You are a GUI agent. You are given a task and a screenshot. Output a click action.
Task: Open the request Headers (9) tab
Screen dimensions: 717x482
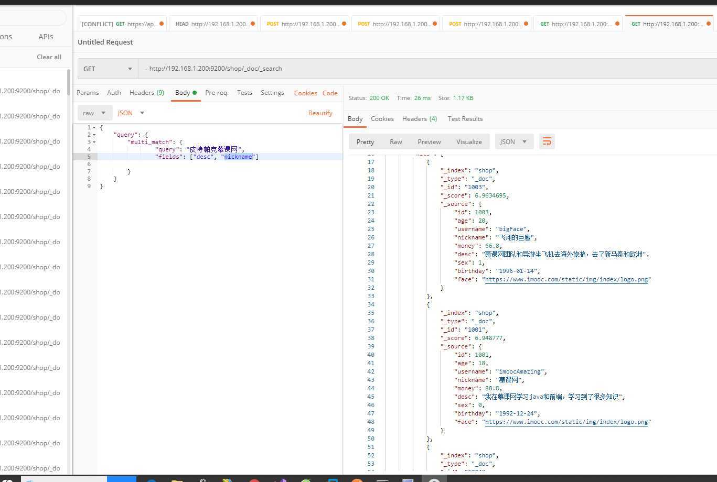click(147, 93)
